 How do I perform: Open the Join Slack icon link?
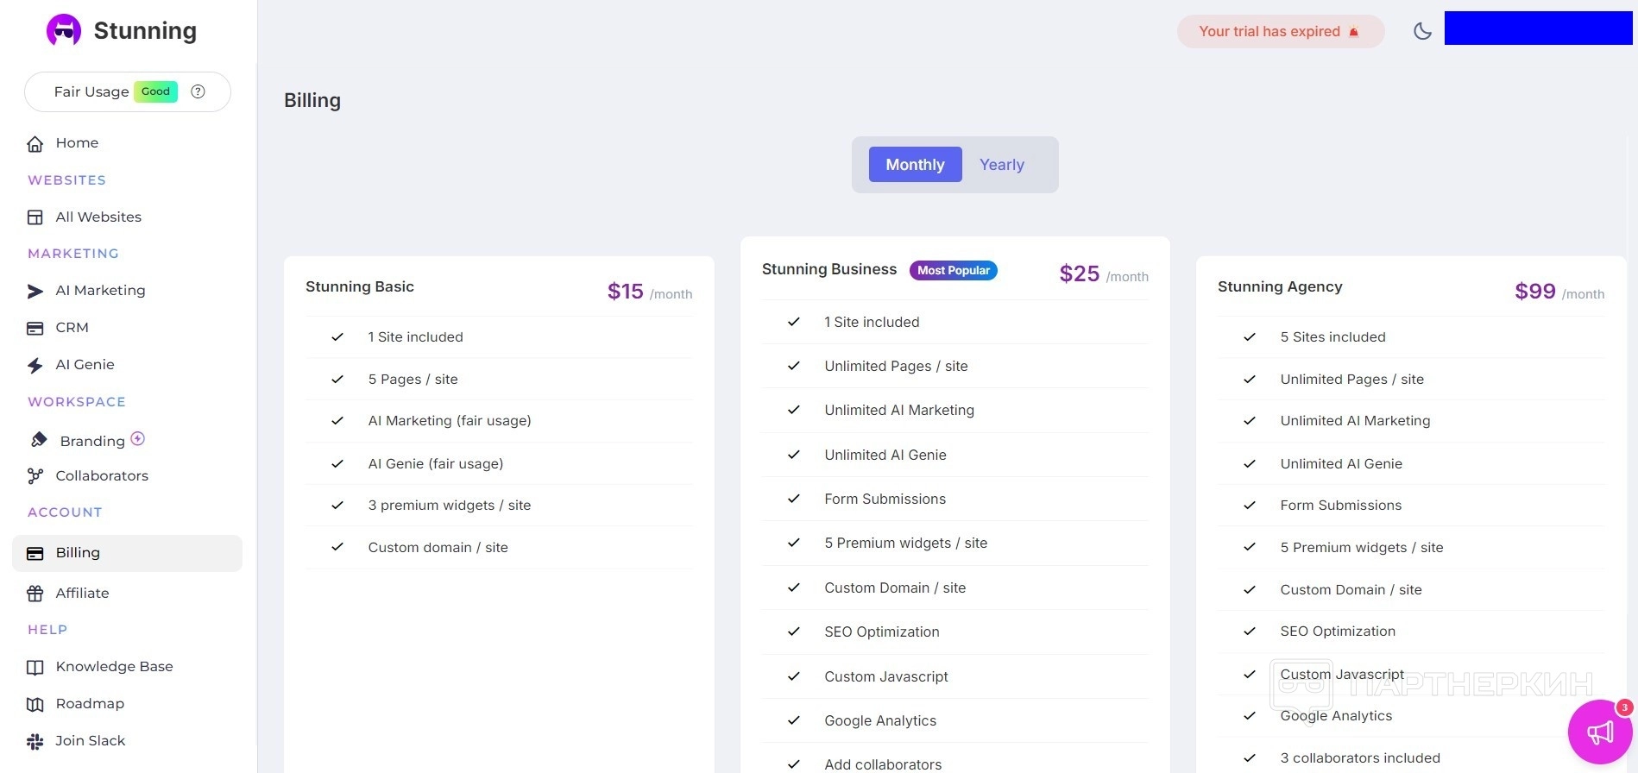[35, 741]
